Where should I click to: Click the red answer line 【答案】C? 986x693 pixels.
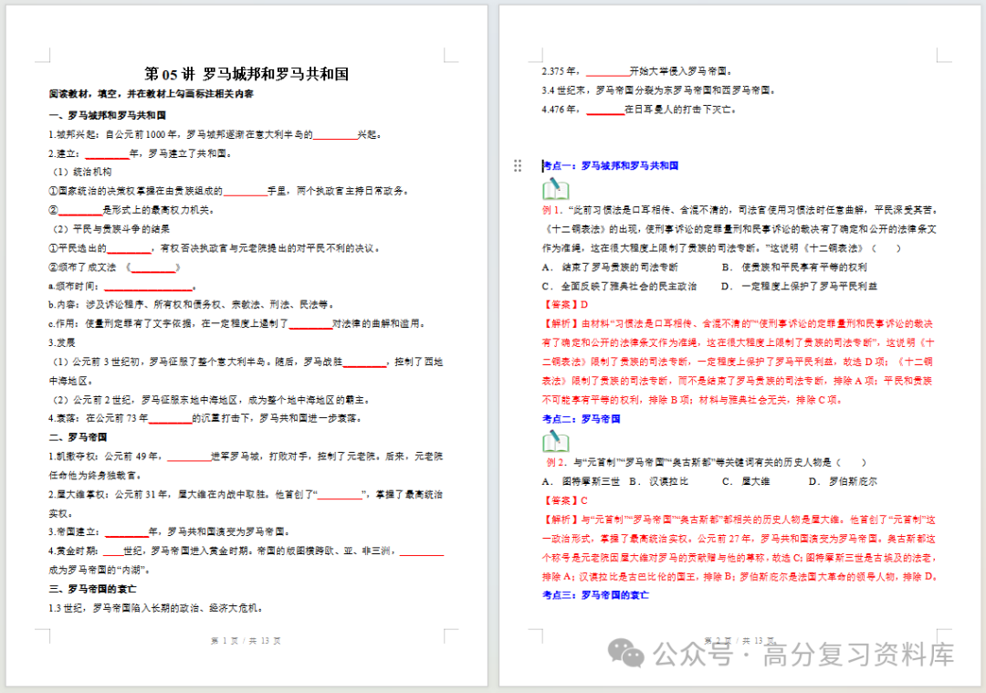point(565,500)
